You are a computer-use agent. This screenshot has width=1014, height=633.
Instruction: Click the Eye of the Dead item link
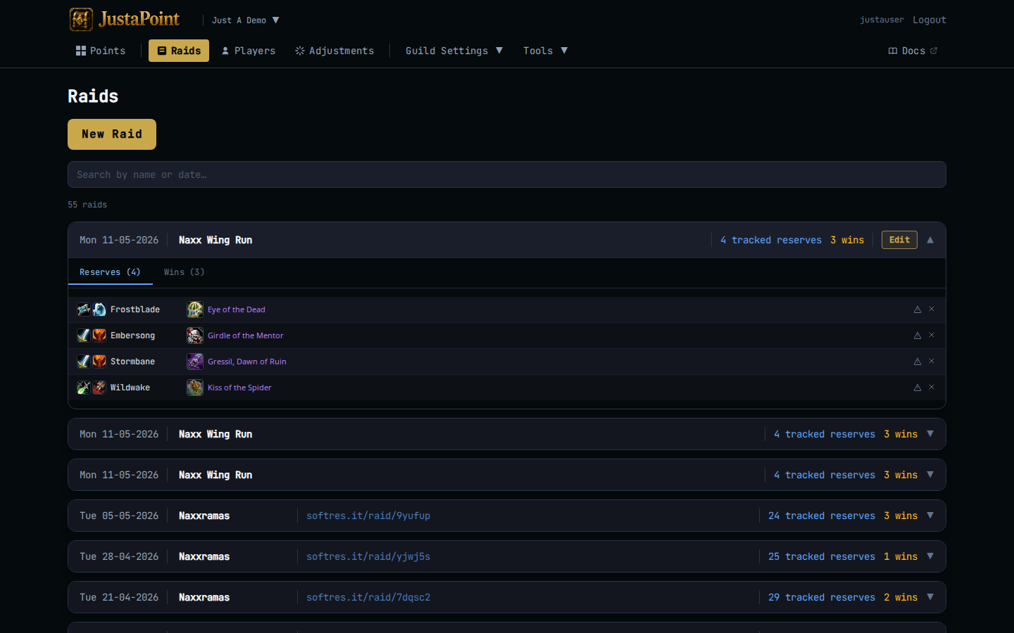237,309
